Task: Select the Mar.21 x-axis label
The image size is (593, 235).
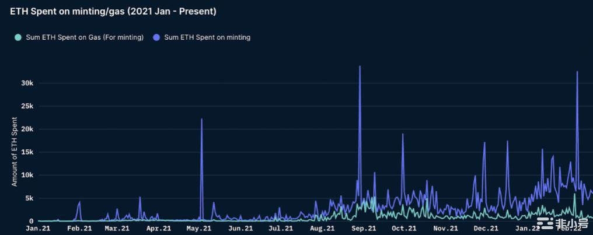Action: [117, 229]
